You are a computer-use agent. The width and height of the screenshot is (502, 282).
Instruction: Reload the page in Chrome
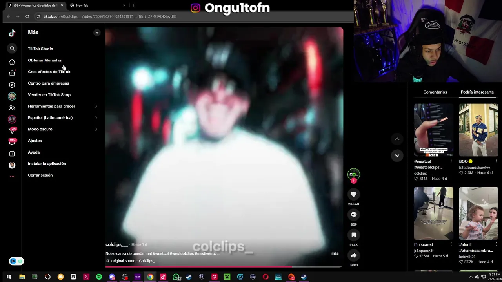tap(27, 16)
